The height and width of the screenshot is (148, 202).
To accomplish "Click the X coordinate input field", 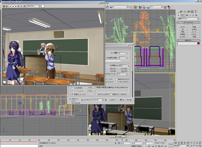I will coord(127,143).
